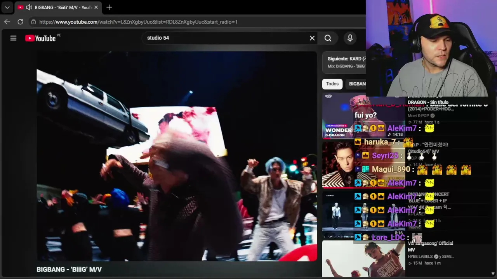Open the V8 'singasong' video thumbnail
This screenshot has height=279, width=497.
tap(363, 258)
